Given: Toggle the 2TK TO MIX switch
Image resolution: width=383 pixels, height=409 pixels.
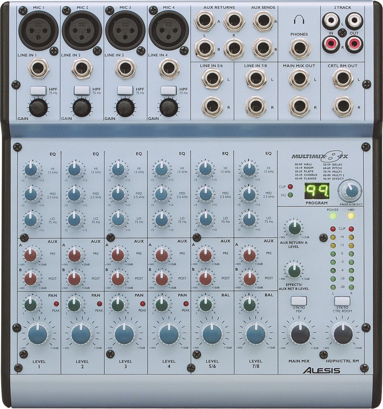Looking at the screenshot, I should (299, 301).
